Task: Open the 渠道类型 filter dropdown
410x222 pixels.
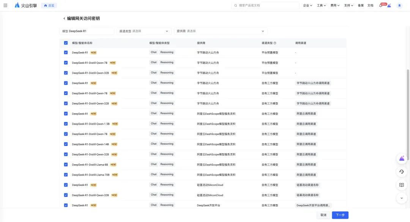Action: 144,31
